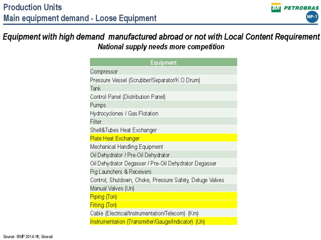Select 'Control, Shutdown, Choke, Pressure Safety, Deluge Valves' row
Viewport: 321px width, 240px height.
point(163,180)
